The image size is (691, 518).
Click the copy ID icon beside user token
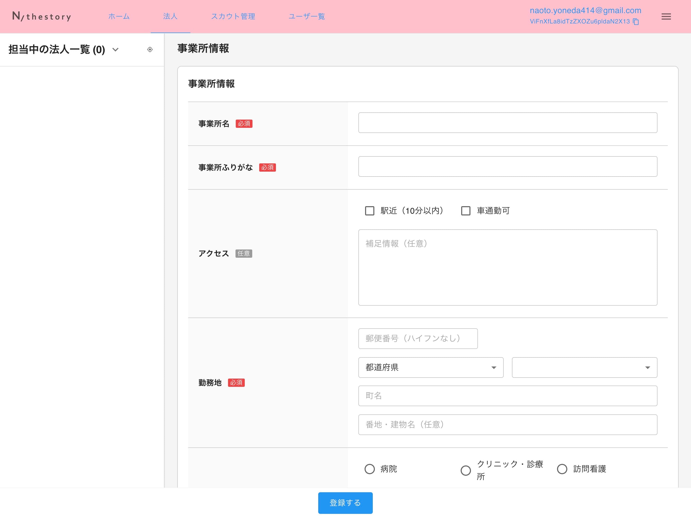(636, 22)
